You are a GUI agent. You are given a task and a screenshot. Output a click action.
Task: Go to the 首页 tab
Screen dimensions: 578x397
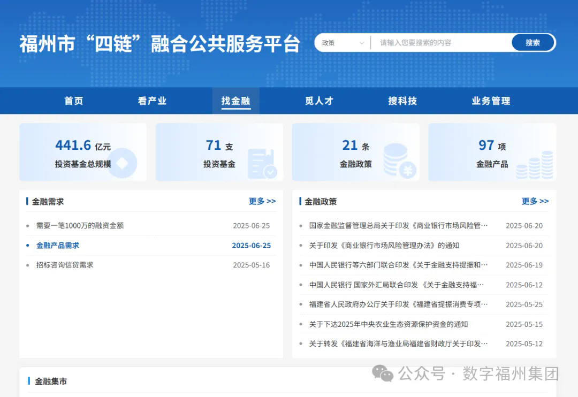tap(74, 101)
